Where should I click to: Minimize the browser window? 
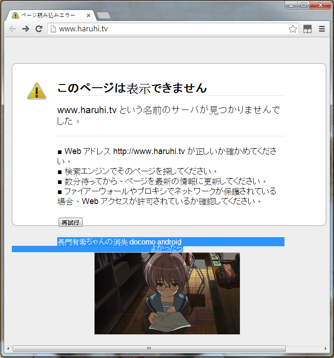coord(291,5)
